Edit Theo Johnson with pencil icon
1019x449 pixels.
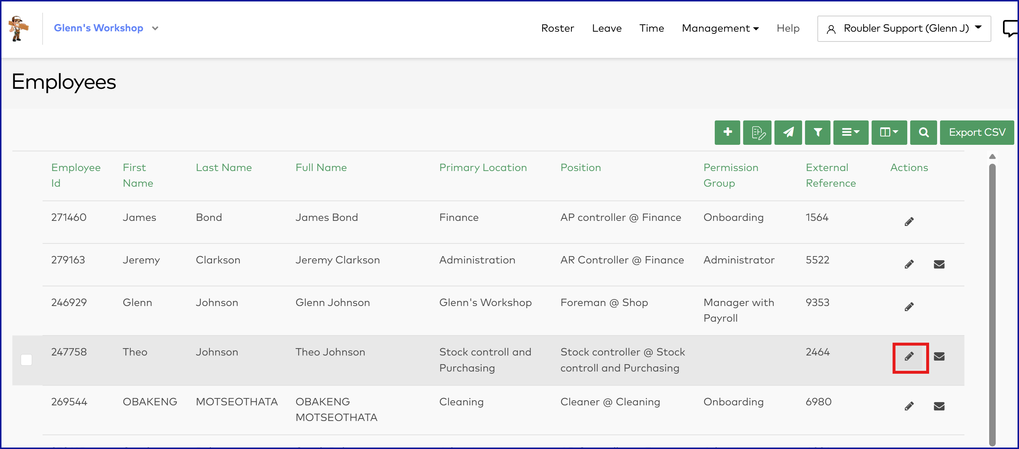click(x=909, y=357)
